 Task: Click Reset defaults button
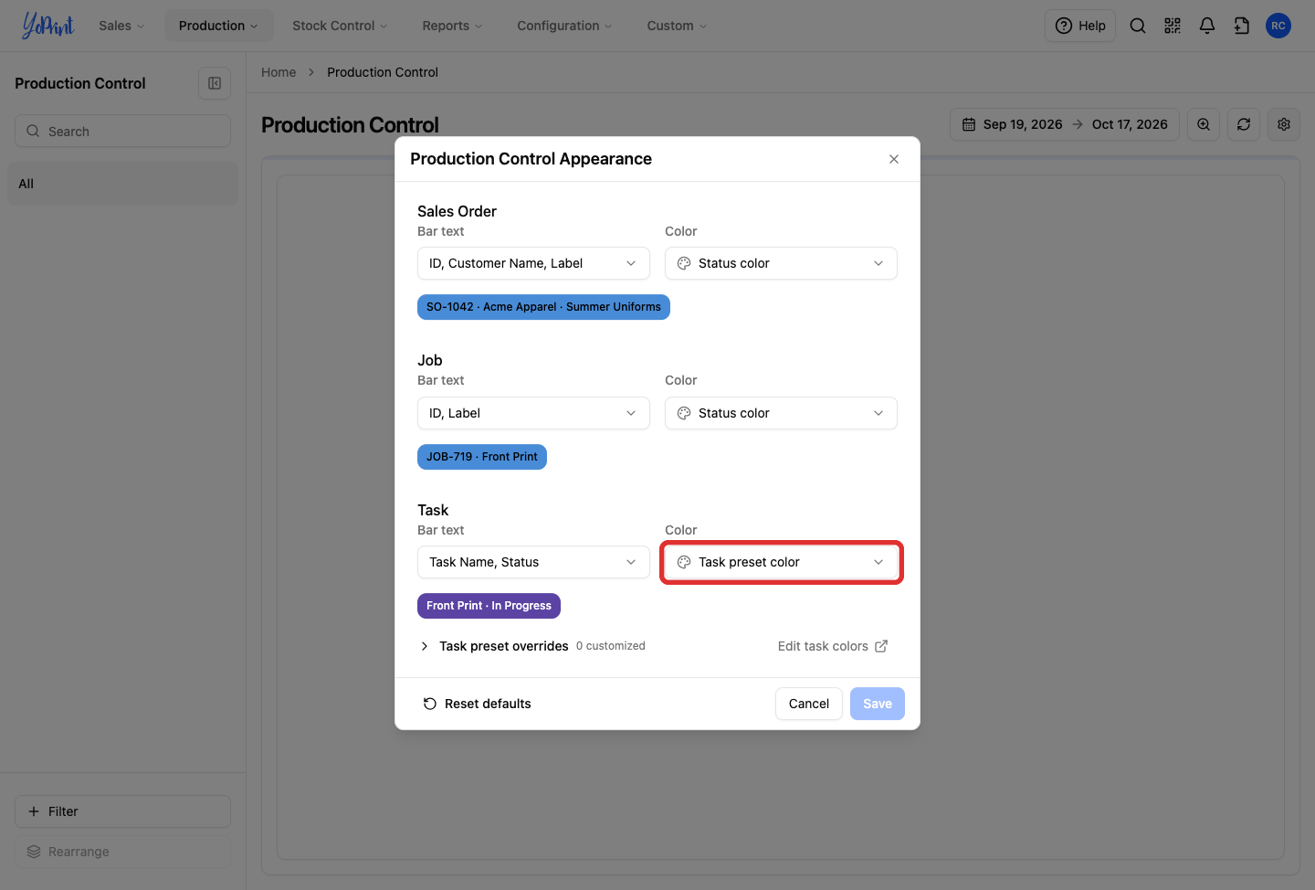coord(477,704)
